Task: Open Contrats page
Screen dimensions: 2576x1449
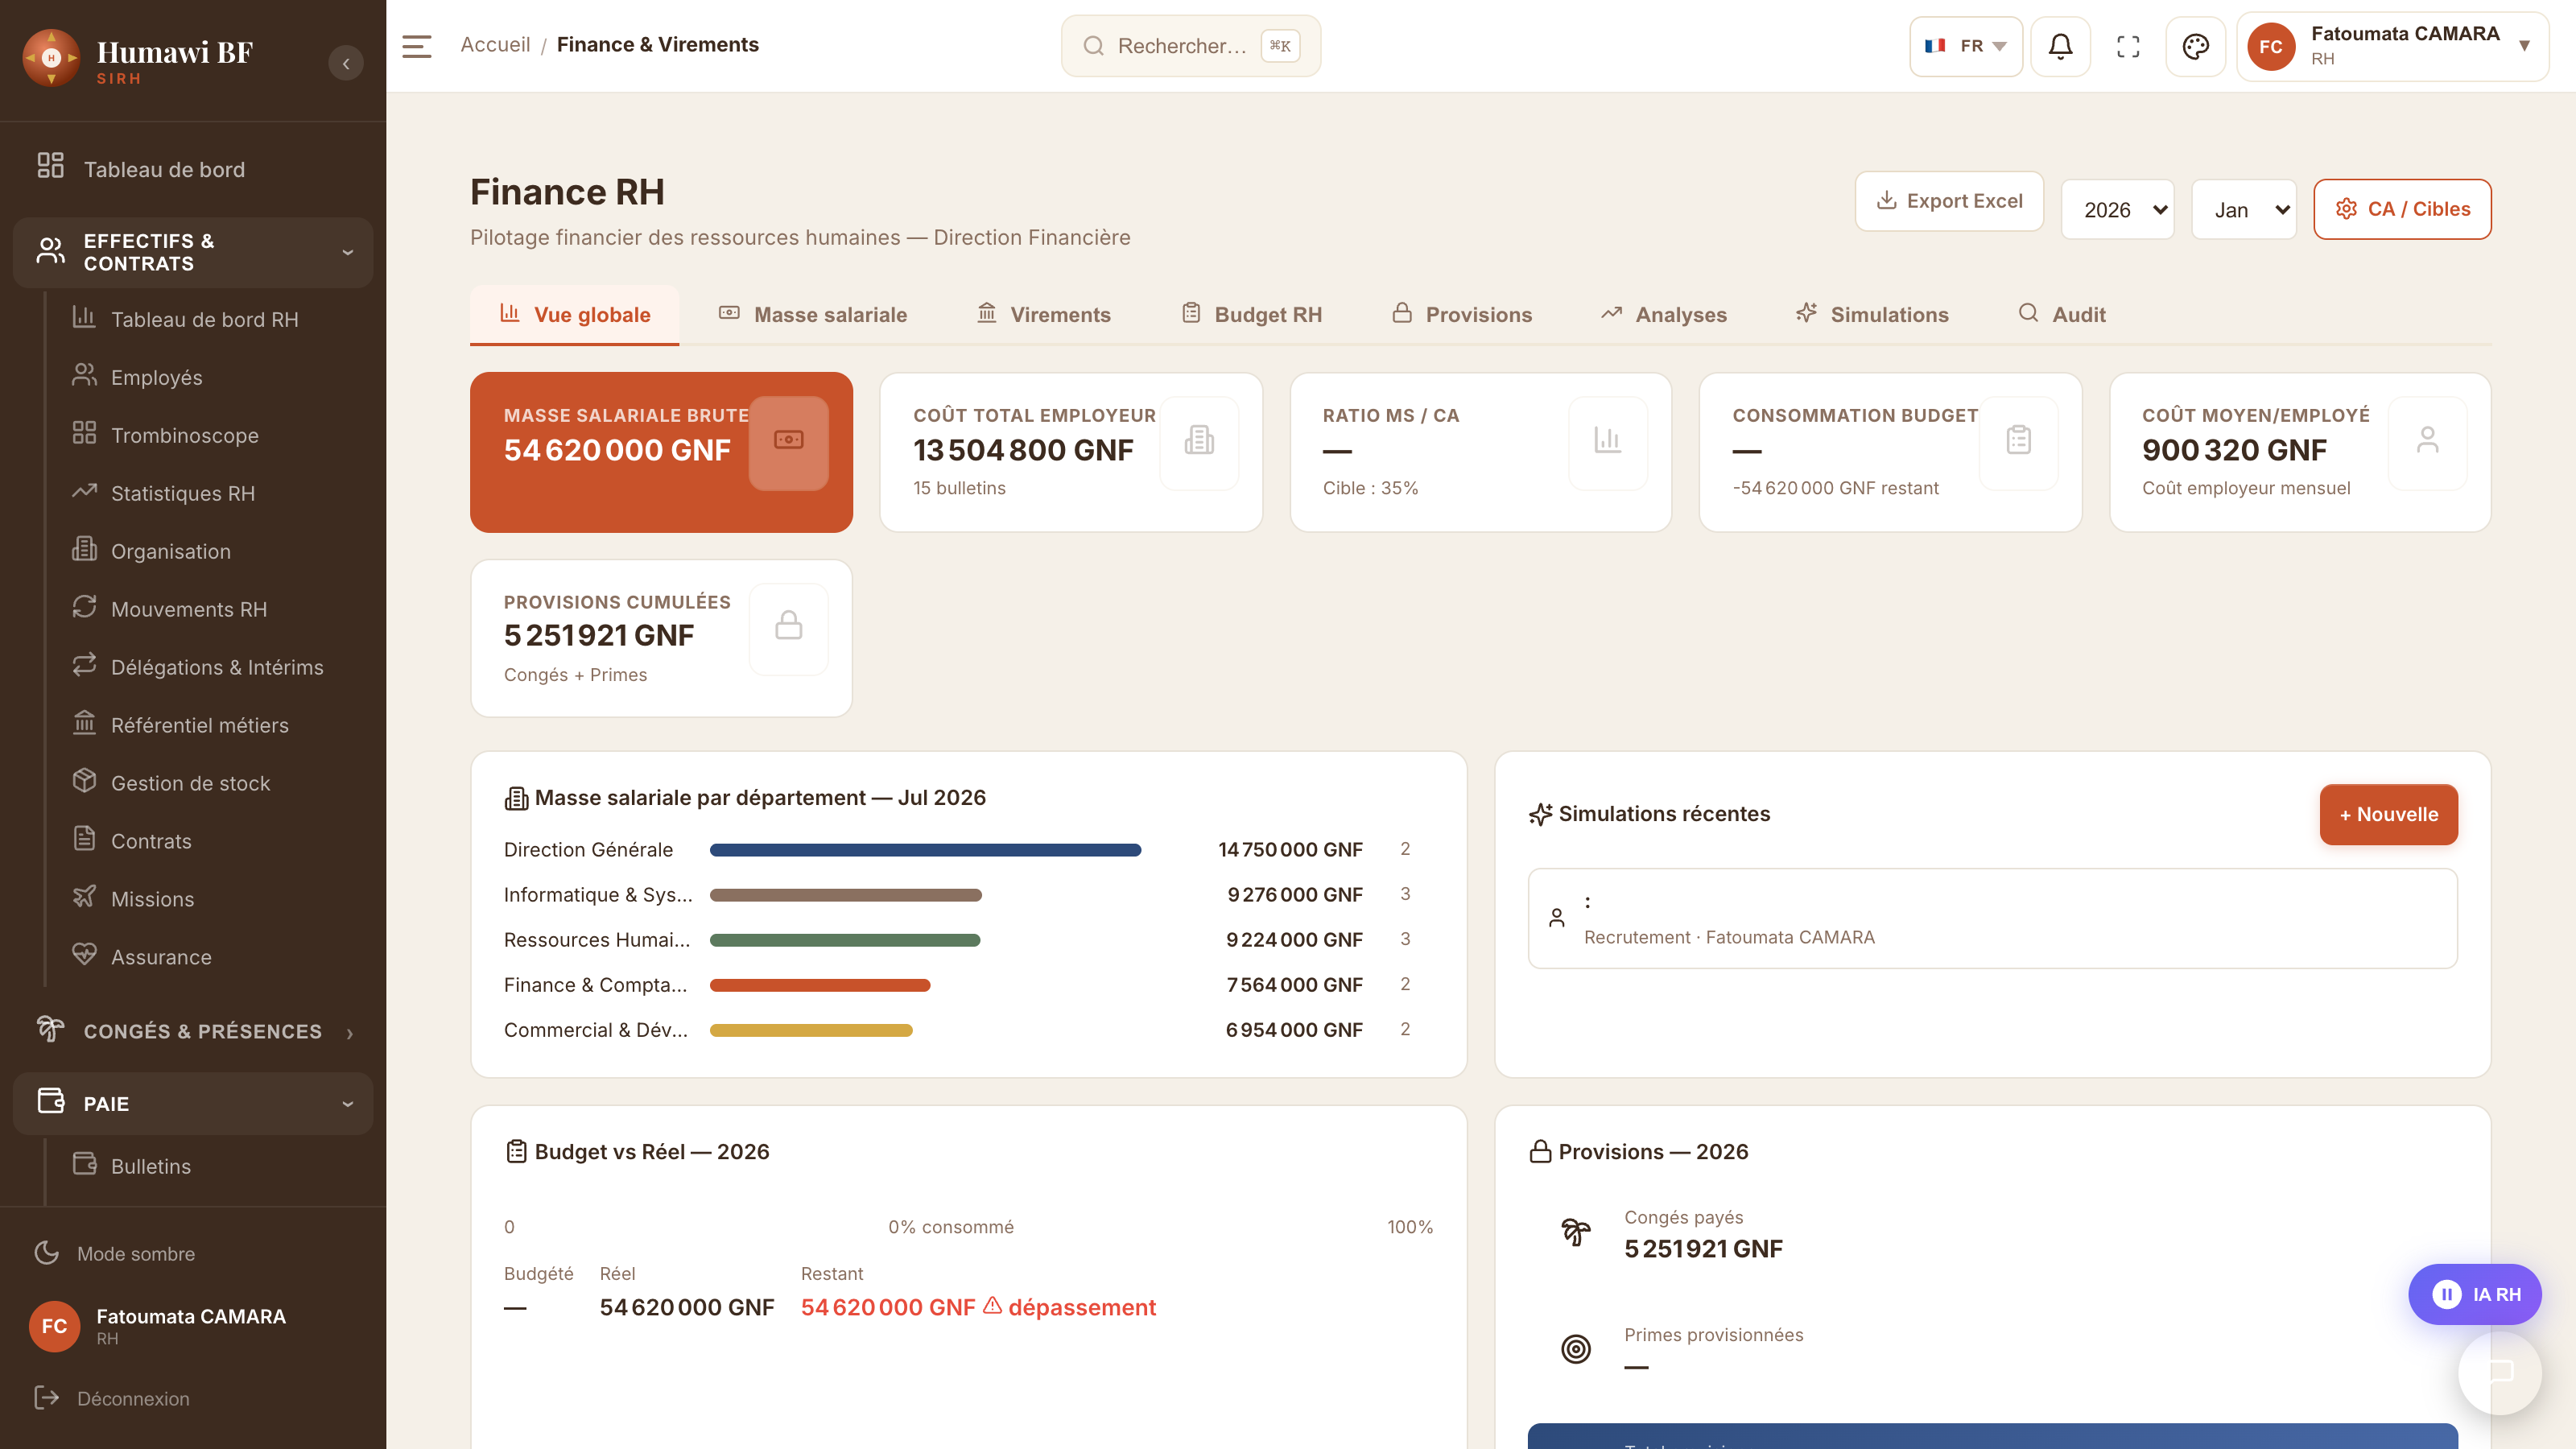Action: tap(151, 841)
